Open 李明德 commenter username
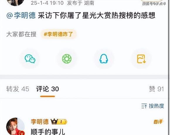 tap(40, 122)
